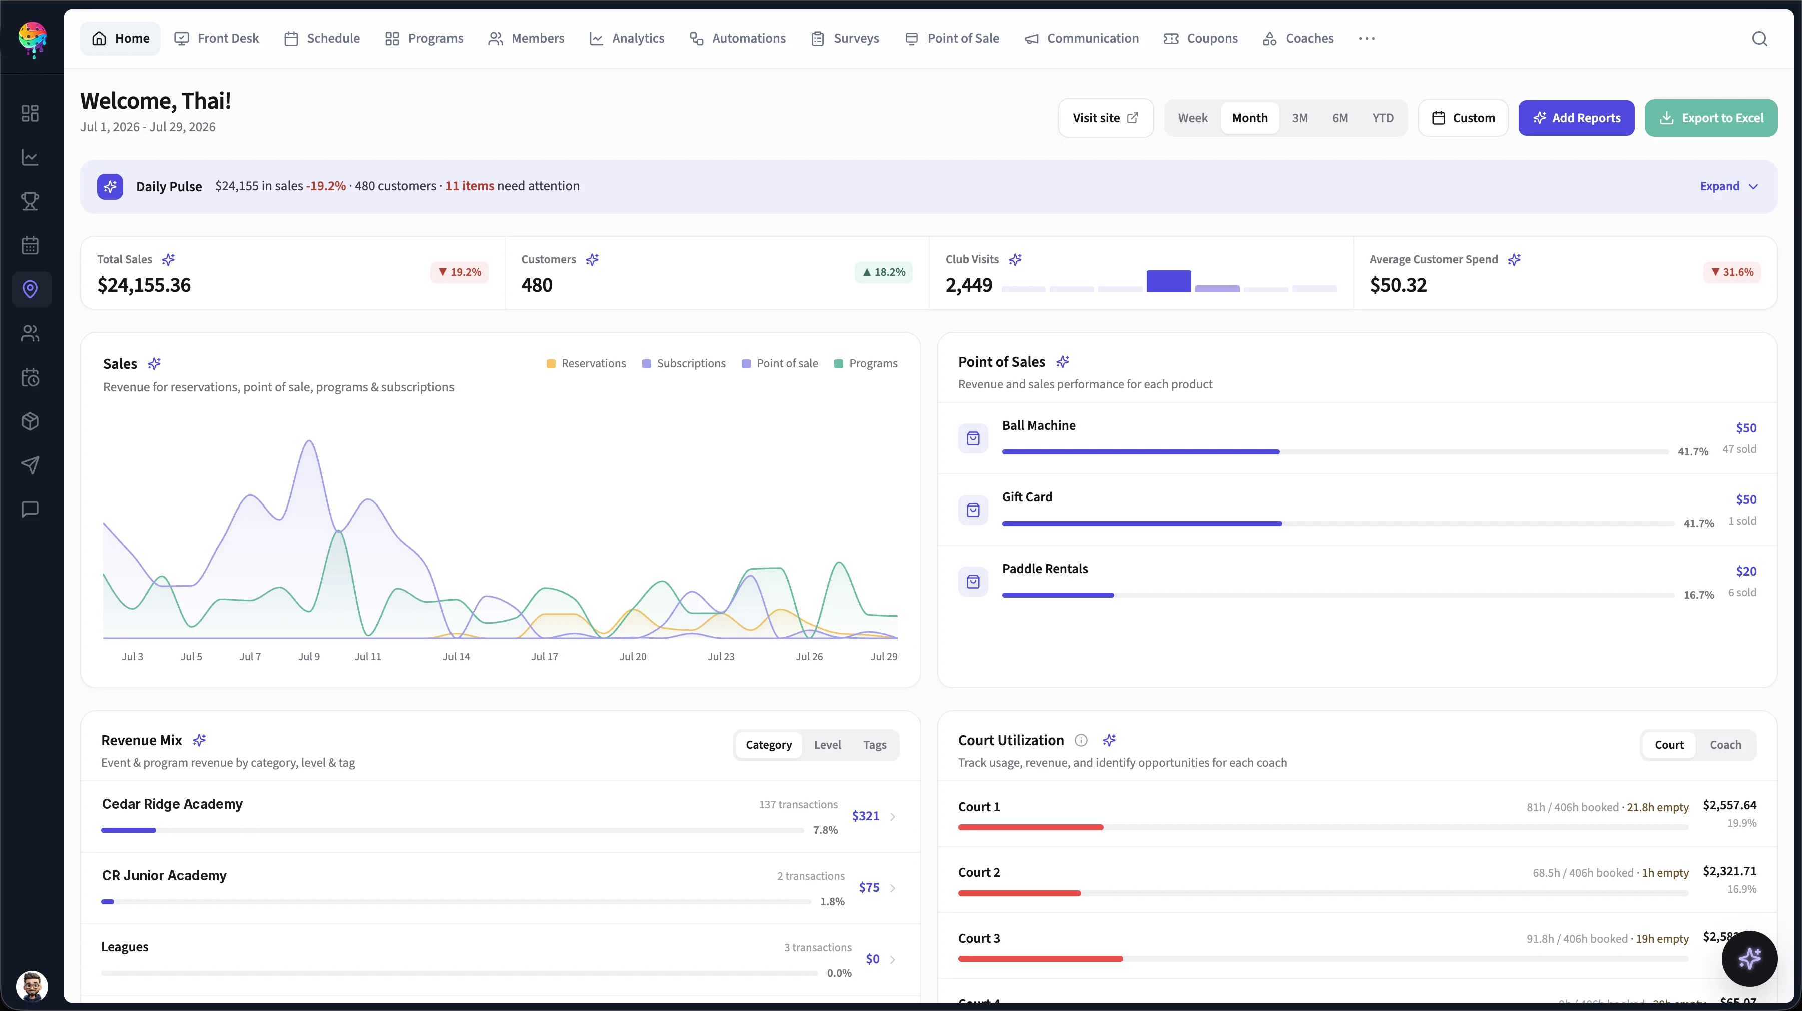Viewport: 1802px width, 1011px height.
Task: Open the package box sidebar icon
Action: 30,421
